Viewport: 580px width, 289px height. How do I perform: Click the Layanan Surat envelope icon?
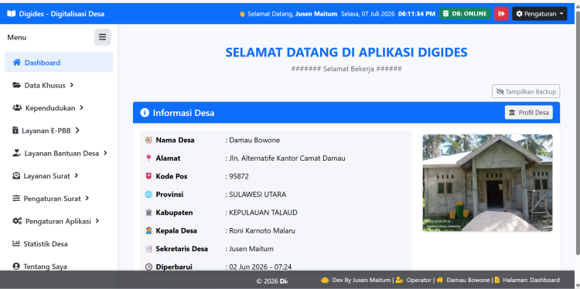[x=16, y=176]
